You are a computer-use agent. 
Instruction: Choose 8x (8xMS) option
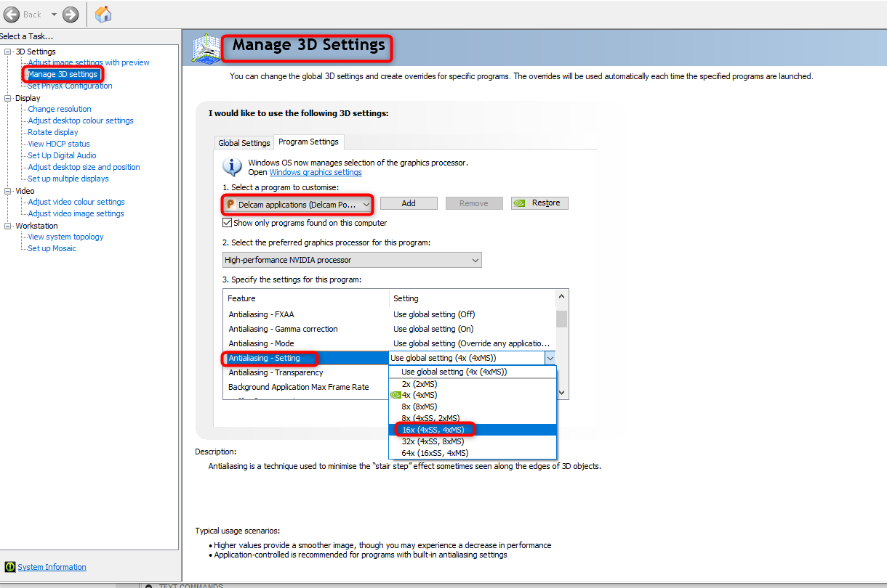(x=473, y=407)
